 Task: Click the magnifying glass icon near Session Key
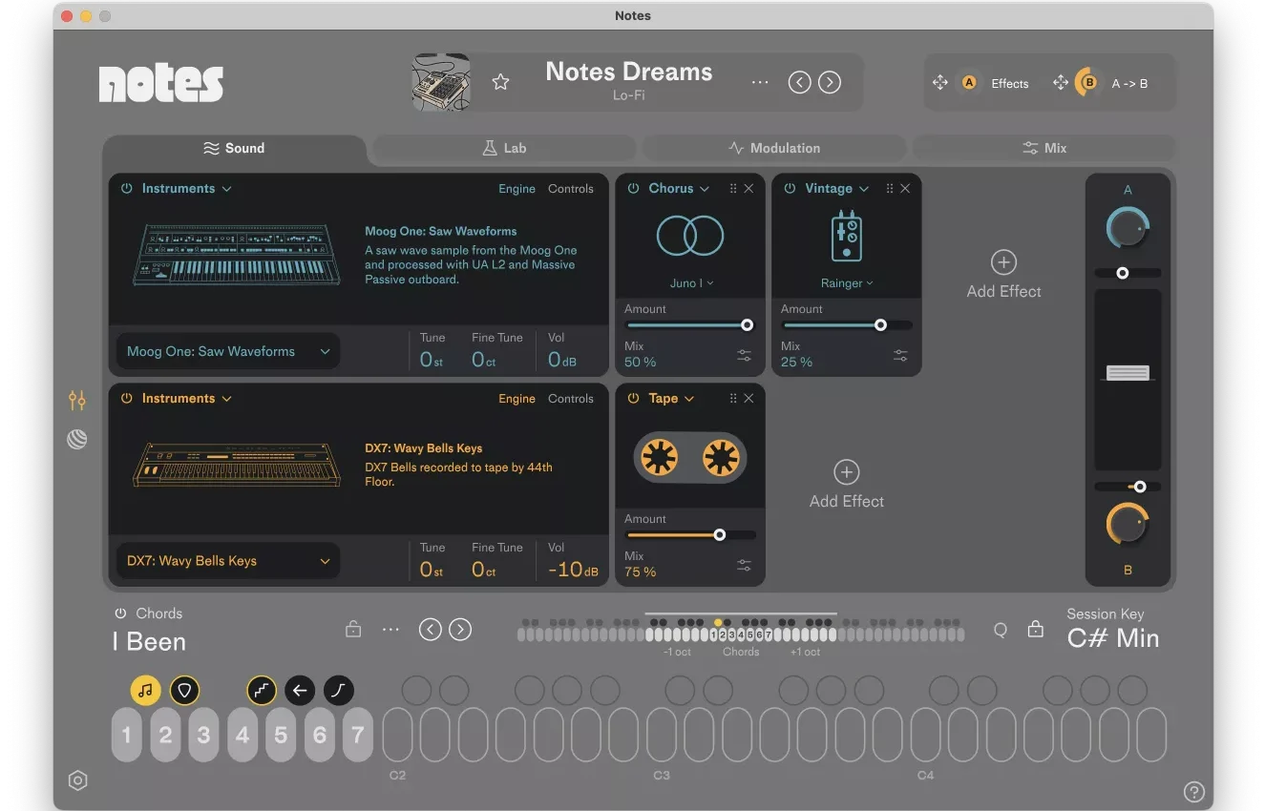tap(1000, 630)
